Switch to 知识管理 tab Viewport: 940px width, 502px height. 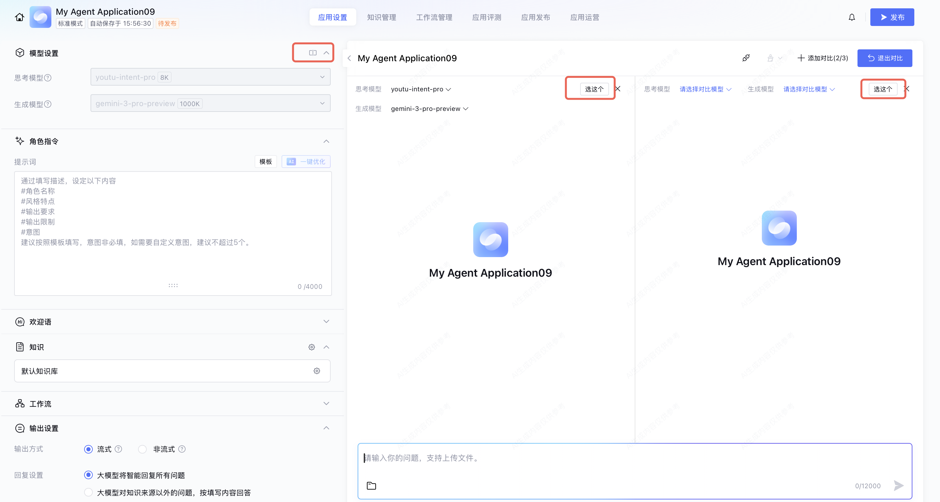[x=381, y=17]
